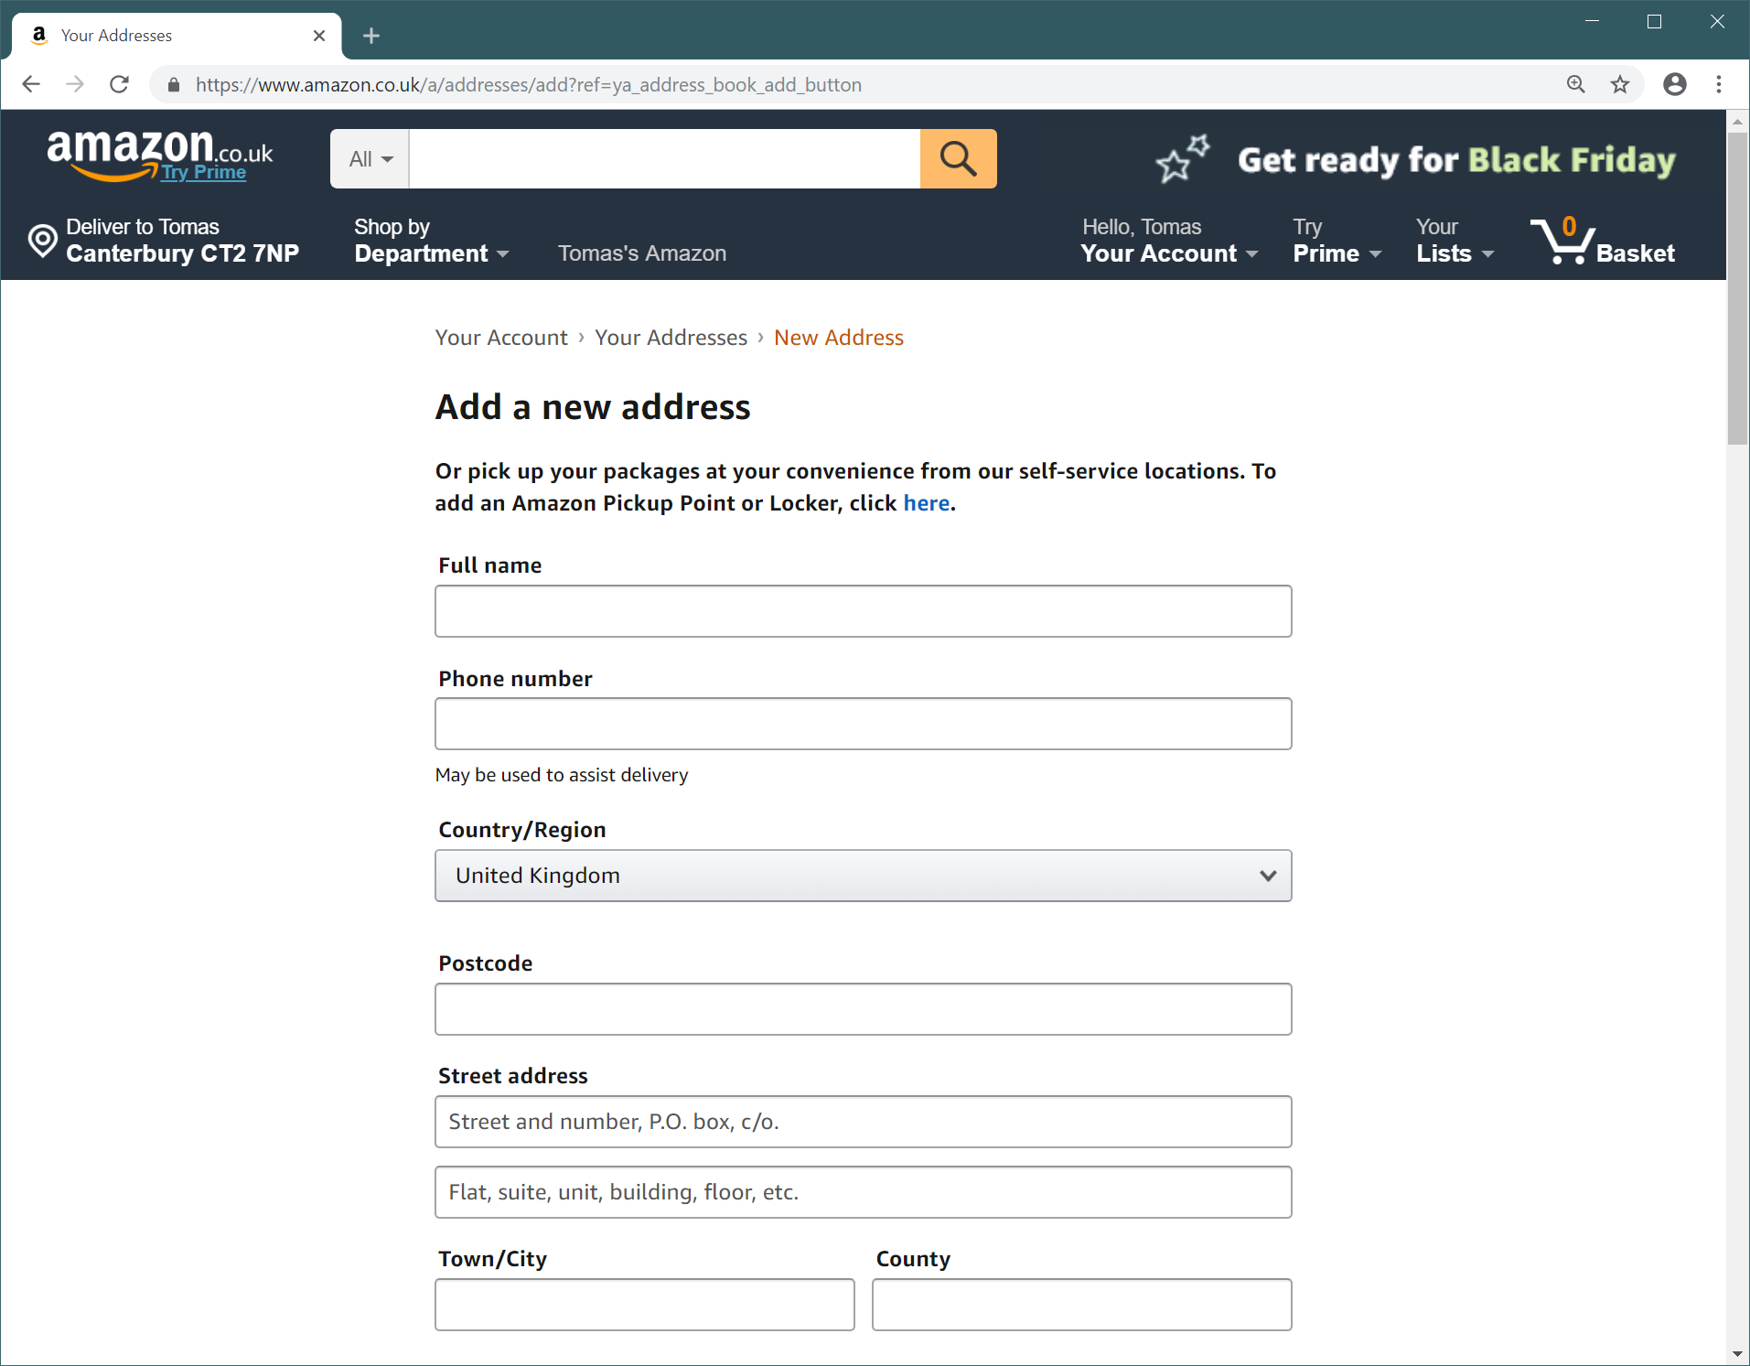
Task: Open a new browser tab
Action: [370, 36]
